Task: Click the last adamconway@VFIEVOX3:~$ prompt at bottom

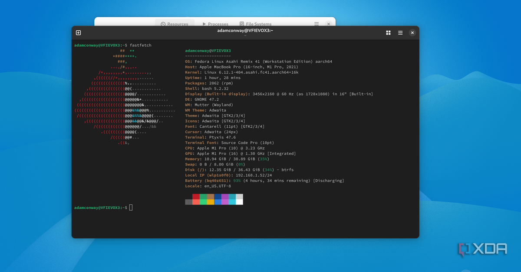Action: click(x=101, y=207)
